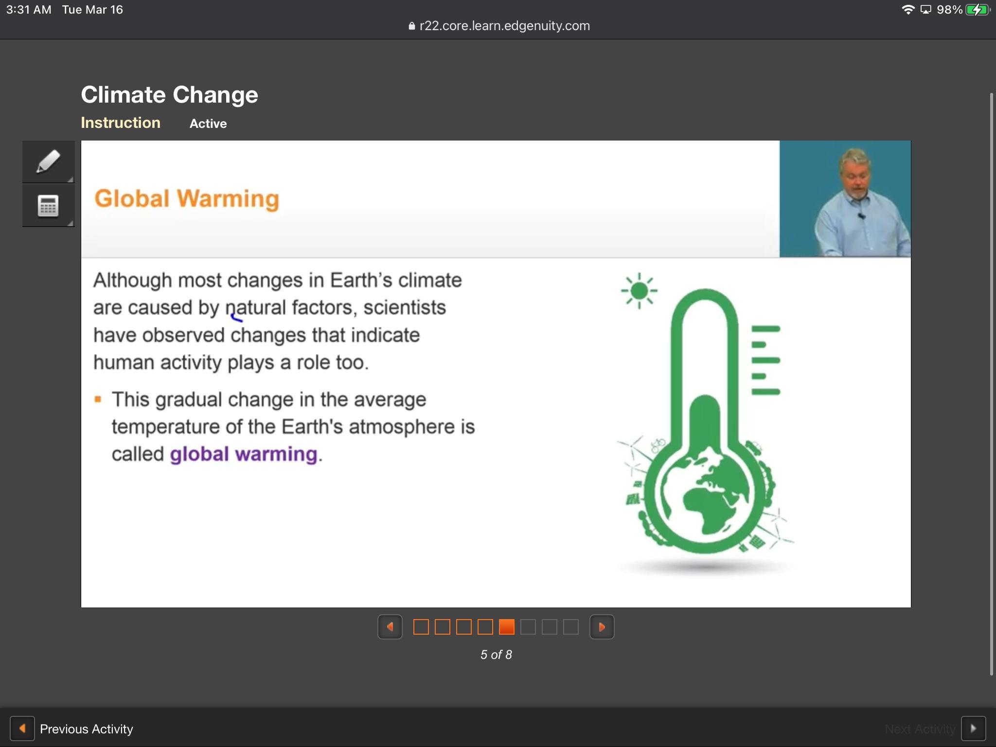Click the Previous Activity label
Image resolution: width=996 pixels, height=747 pixels.
87,729
